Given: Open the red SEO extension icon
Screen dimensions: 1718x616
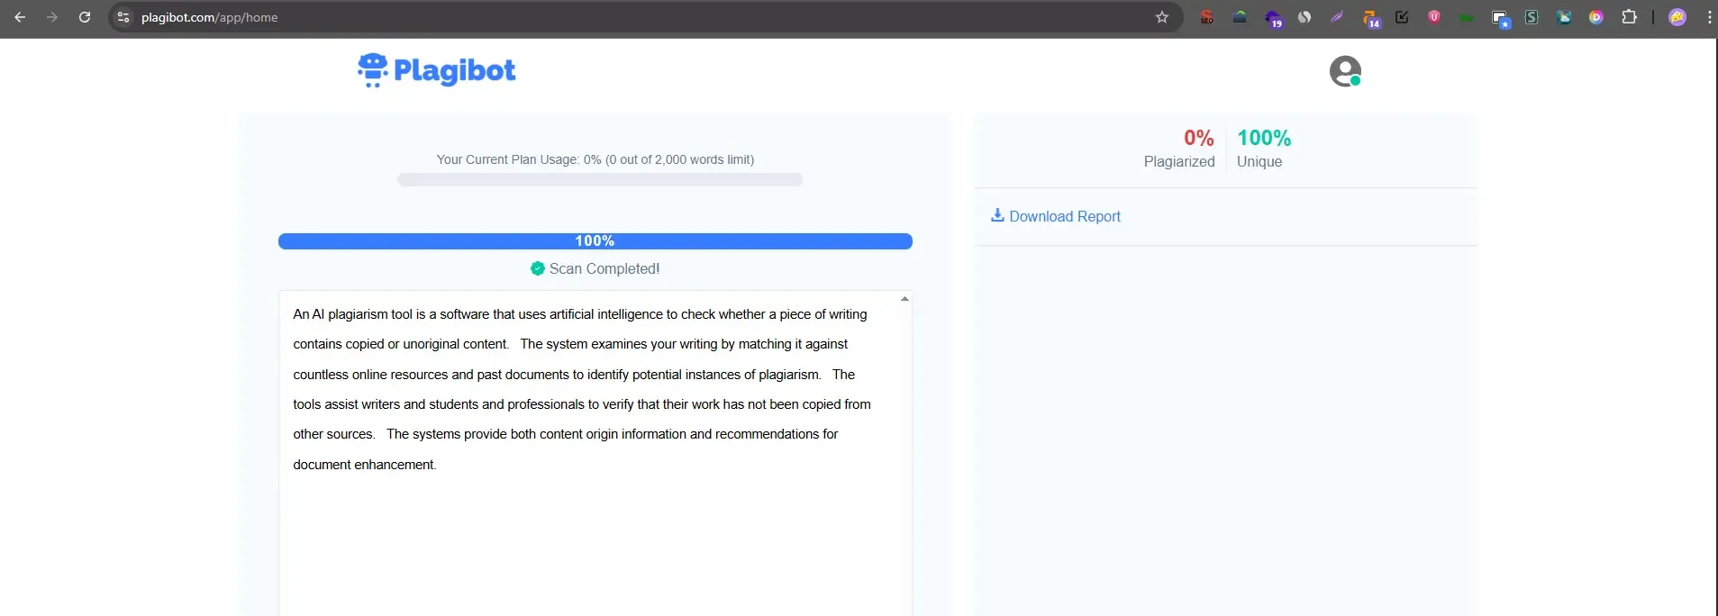Looking at the screenshot, I should (1207, 17).
